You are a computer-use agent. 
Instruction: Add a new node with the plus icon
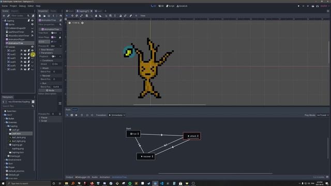tap(4, 16)
